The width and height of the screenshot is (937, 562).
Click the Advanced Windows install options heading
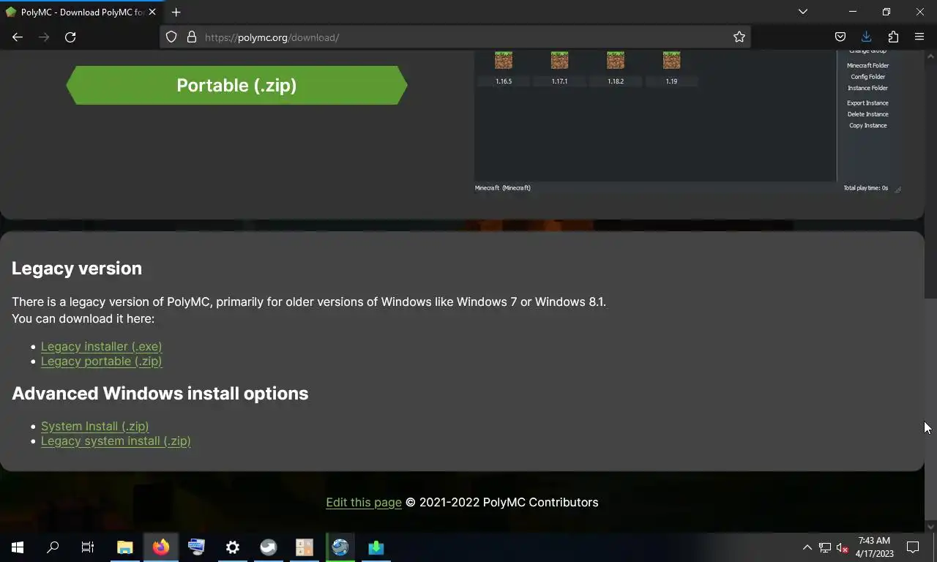(160, 394)
